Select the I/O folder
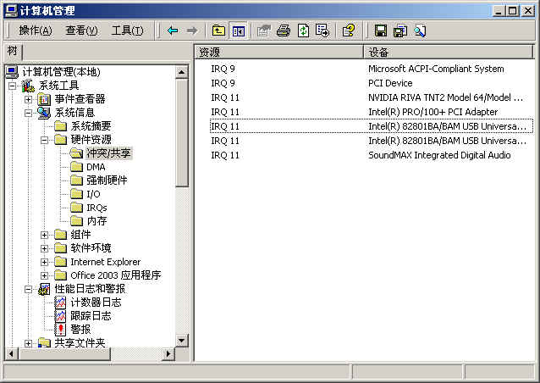The height and width of the screenshot is (383, 540). pos(93,194)
